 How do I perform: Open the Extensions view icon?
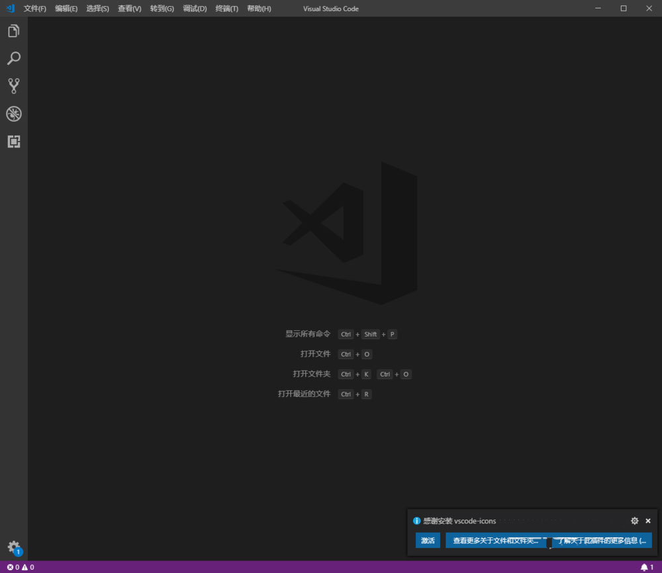click(14, 142)
